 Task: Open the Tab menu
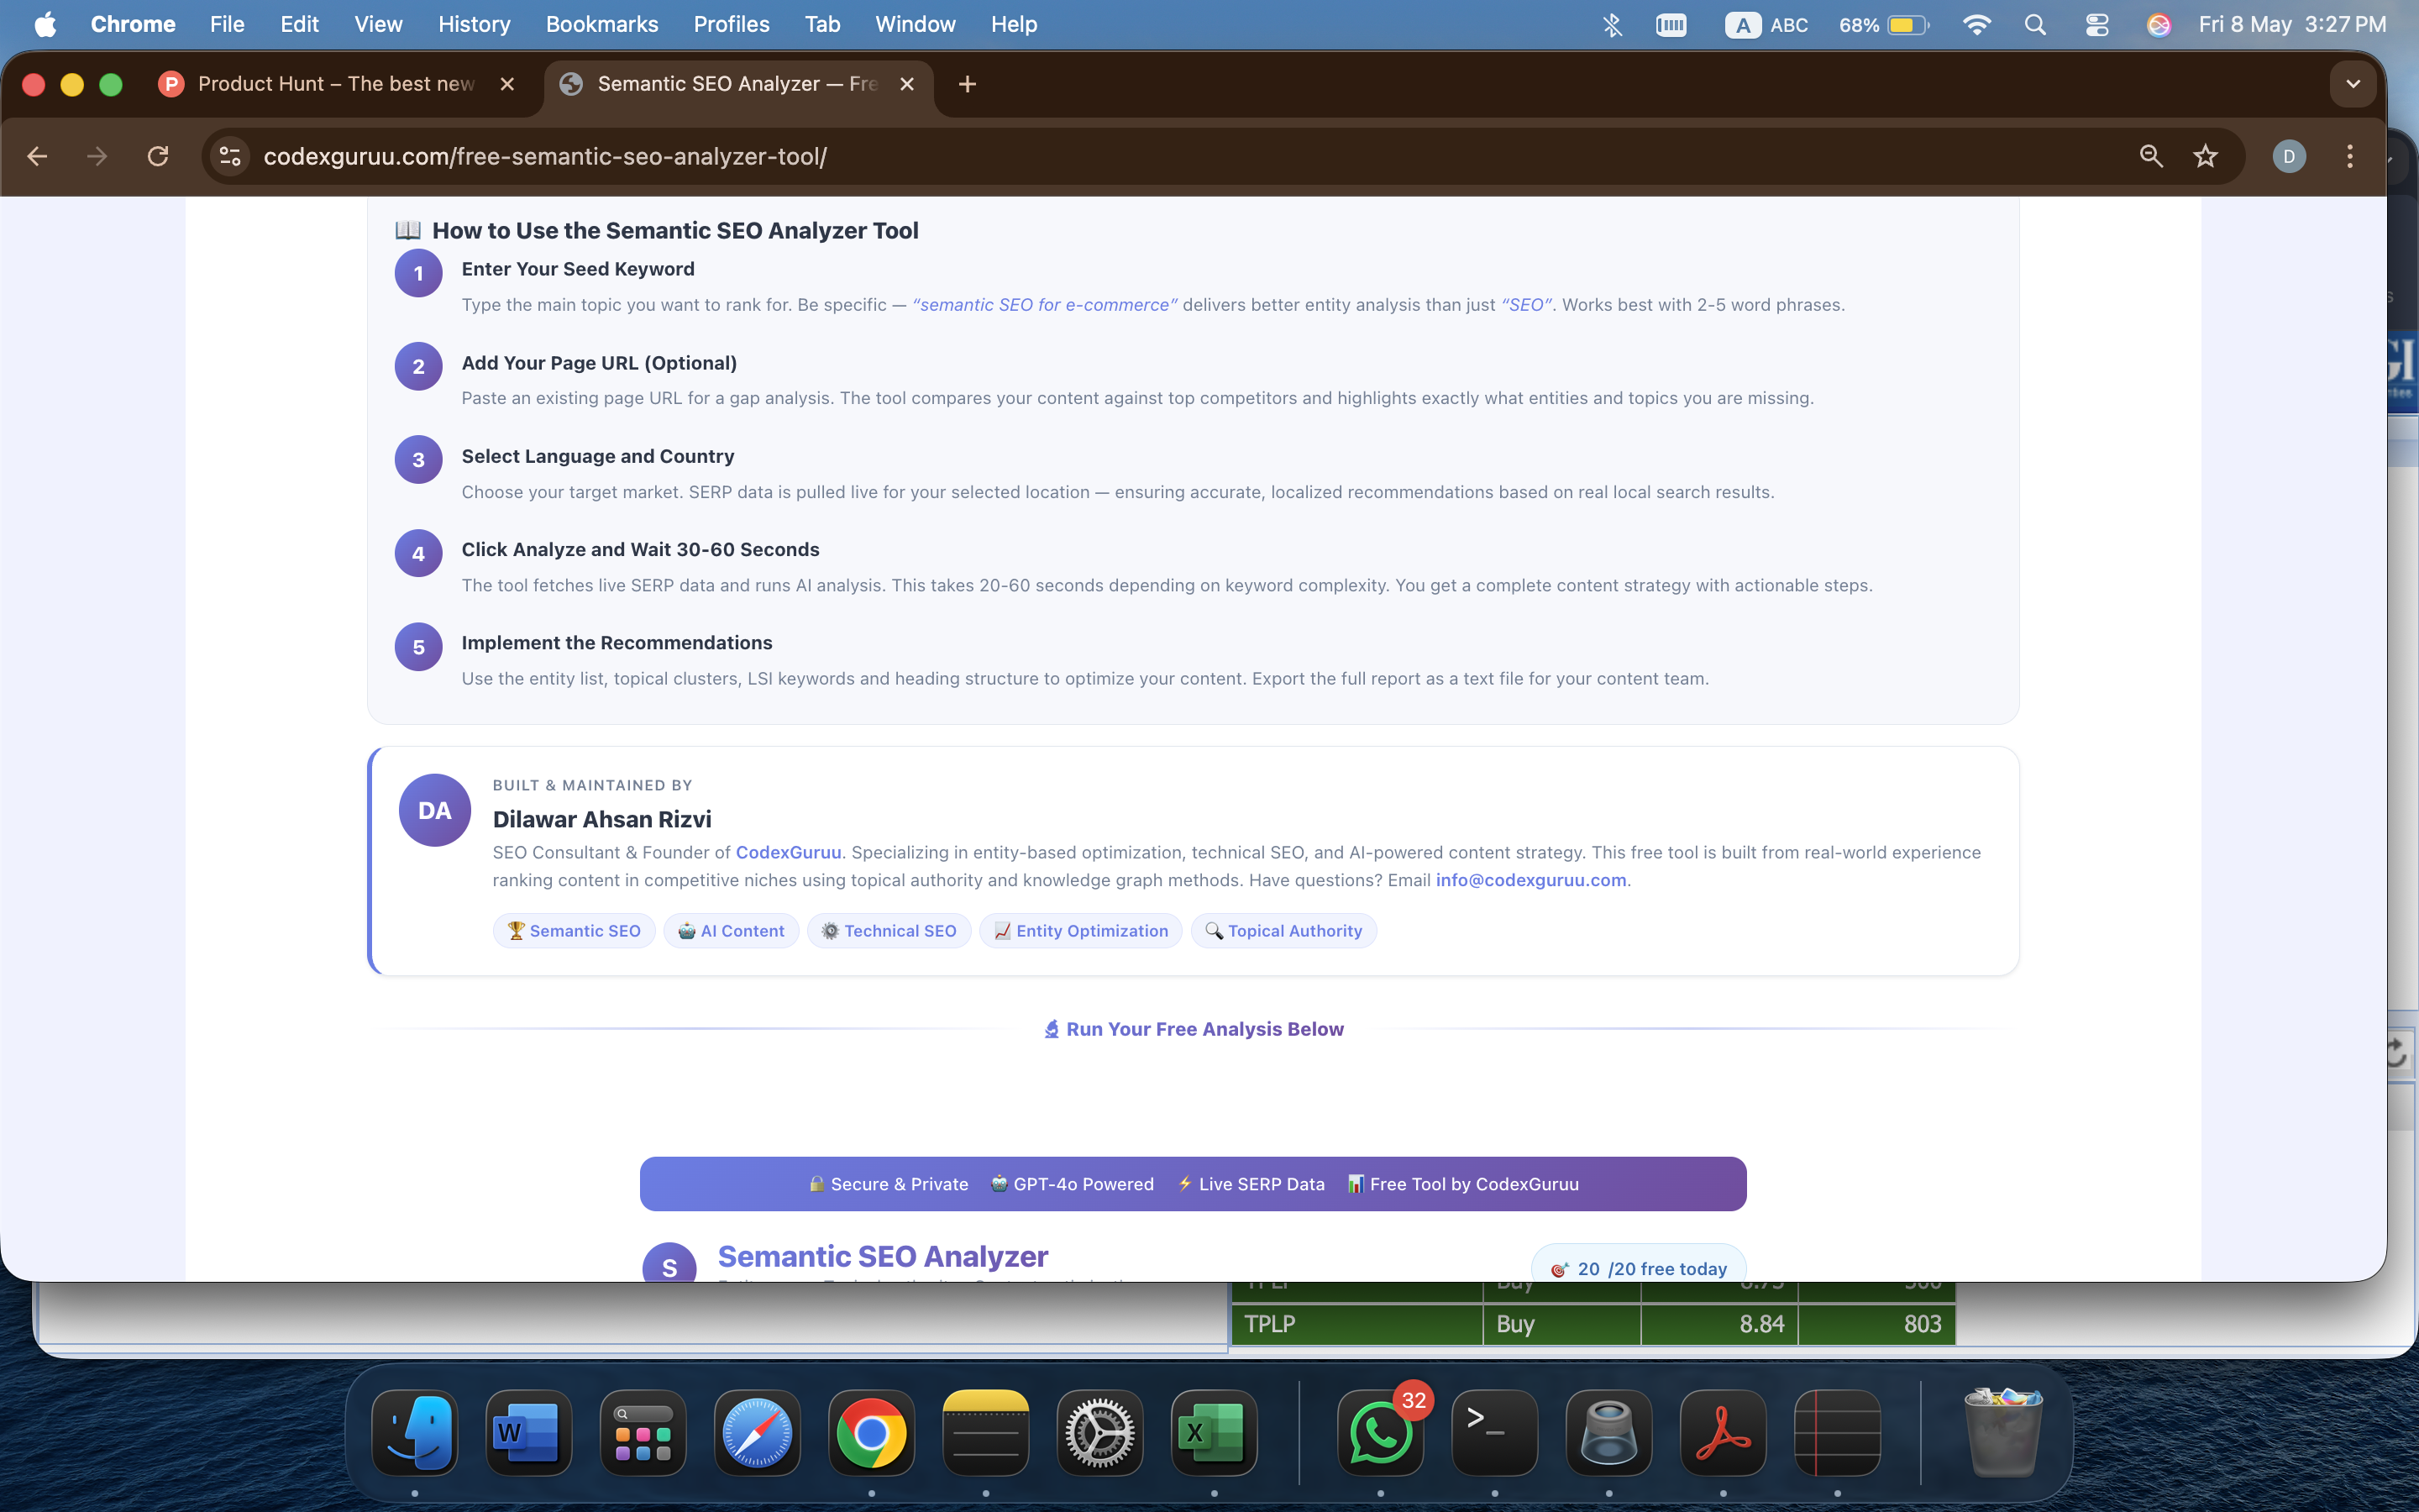[822, 24]
